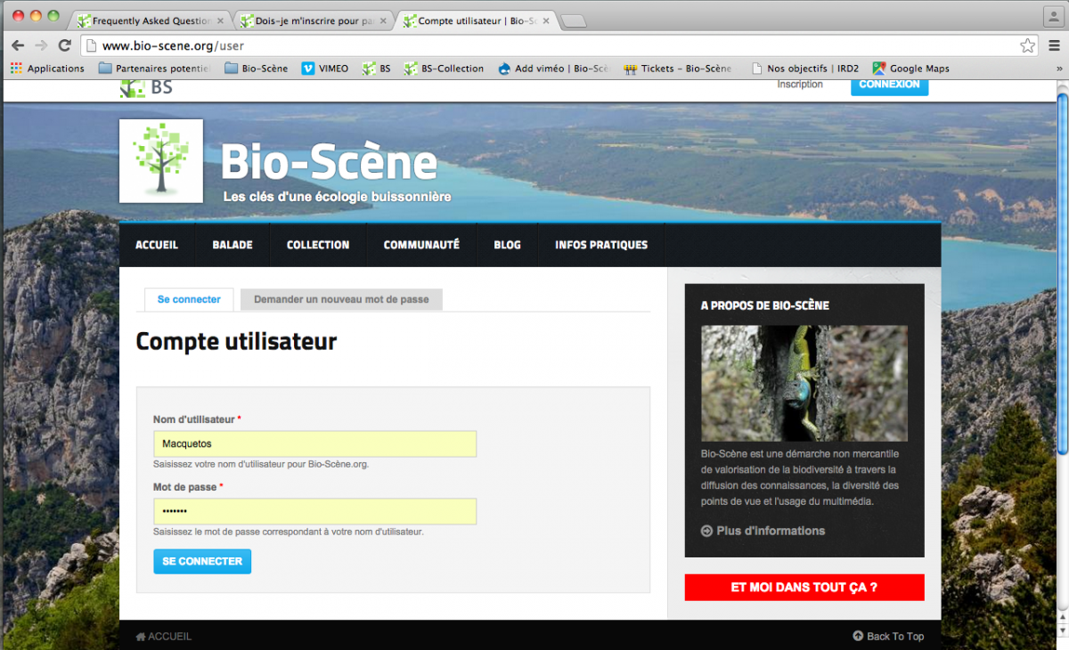Open the VIMEO bookmark
This screenshot has height=650, width=1069.
(x=325, y=69)
